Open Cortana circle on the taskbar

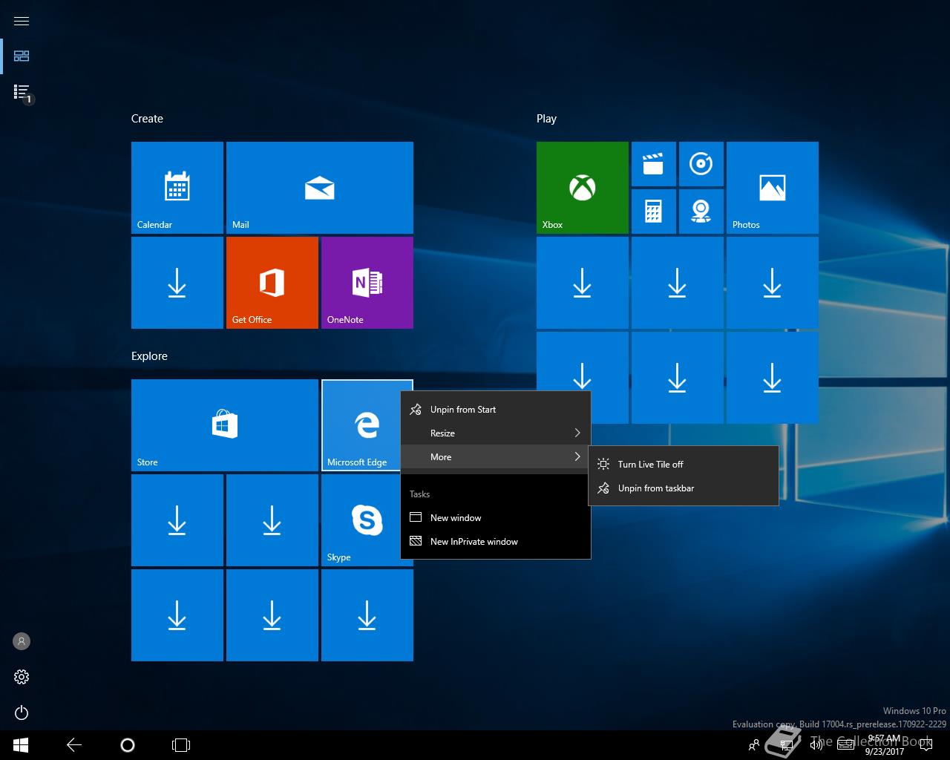tap(128, 745)
